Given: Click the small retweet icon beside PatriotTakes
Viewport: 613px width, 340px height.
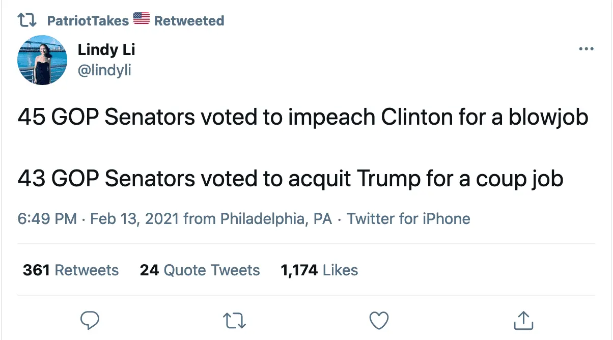Looking at the screenshot, I should click(26, 21).
